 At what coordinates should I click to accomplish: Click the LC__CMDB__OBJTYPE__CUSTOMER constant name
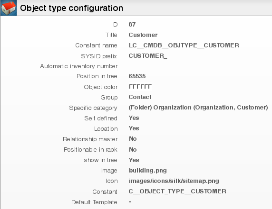click(x=184, y=45)
